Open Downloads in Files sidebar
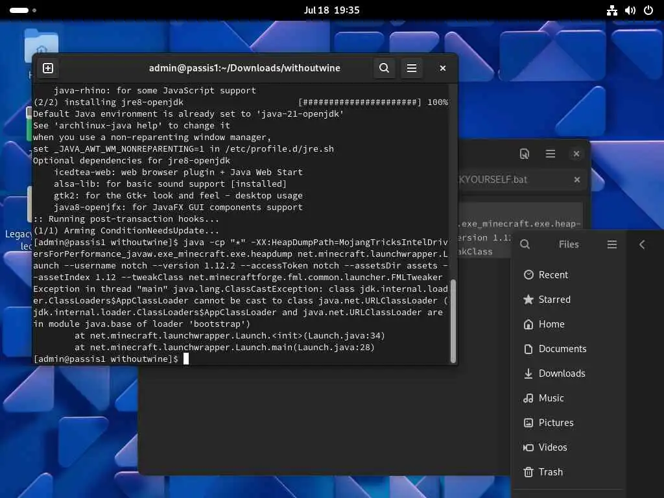The width and height of the screenshot is (664, 498). click(569, 373)
